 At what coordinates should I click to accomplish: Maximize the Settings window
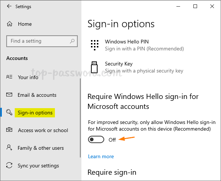click(195, 6)
